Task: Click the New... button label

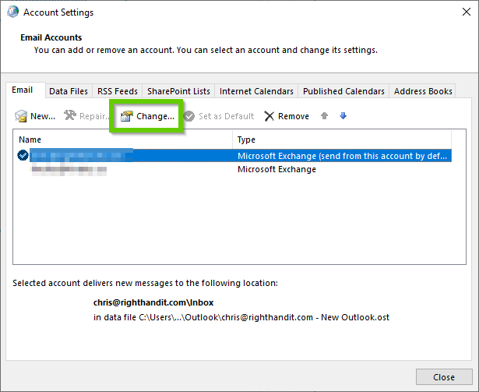Action: click(43, 116)
